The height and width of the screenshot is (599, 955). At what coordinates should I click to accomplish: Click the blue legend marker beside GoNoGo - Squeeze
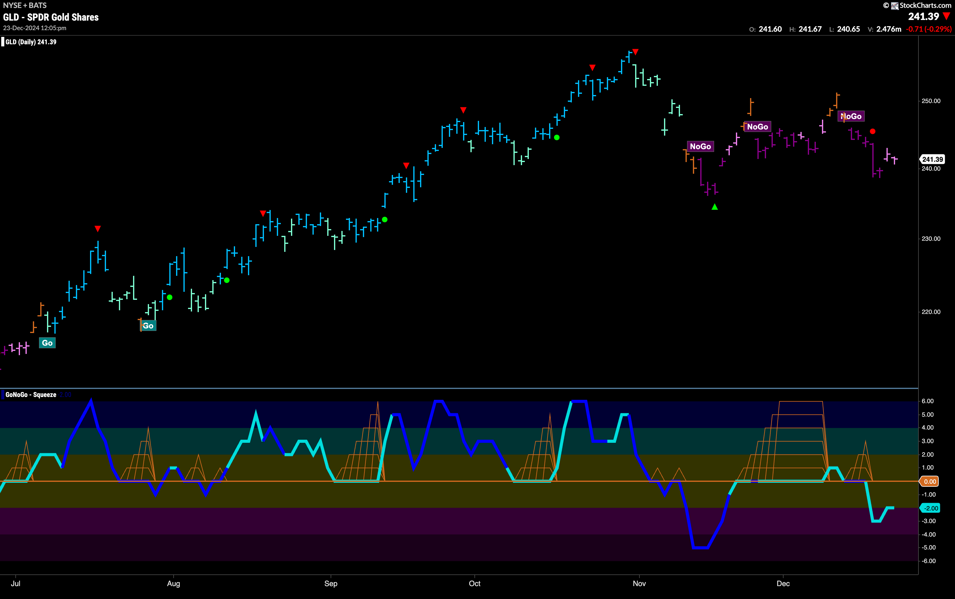click(3, 395)
